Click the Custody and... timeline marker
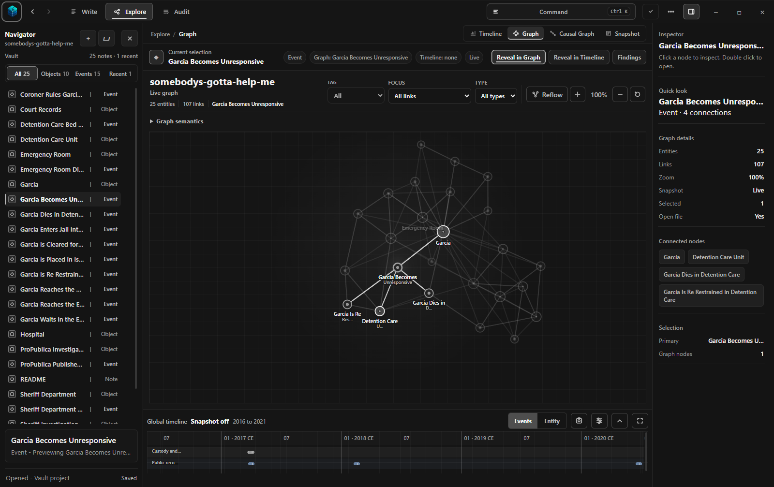774x487 pixels. [251, 452]
